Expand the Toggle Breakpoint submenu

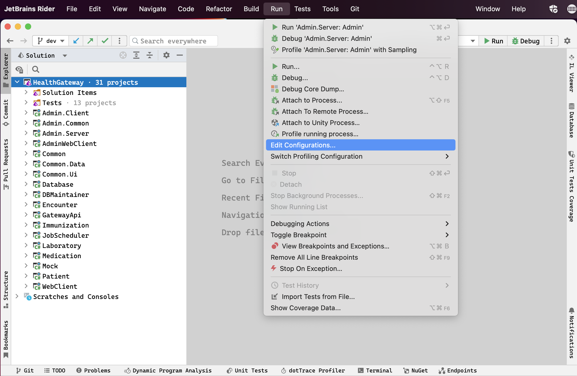click(360, 235)
